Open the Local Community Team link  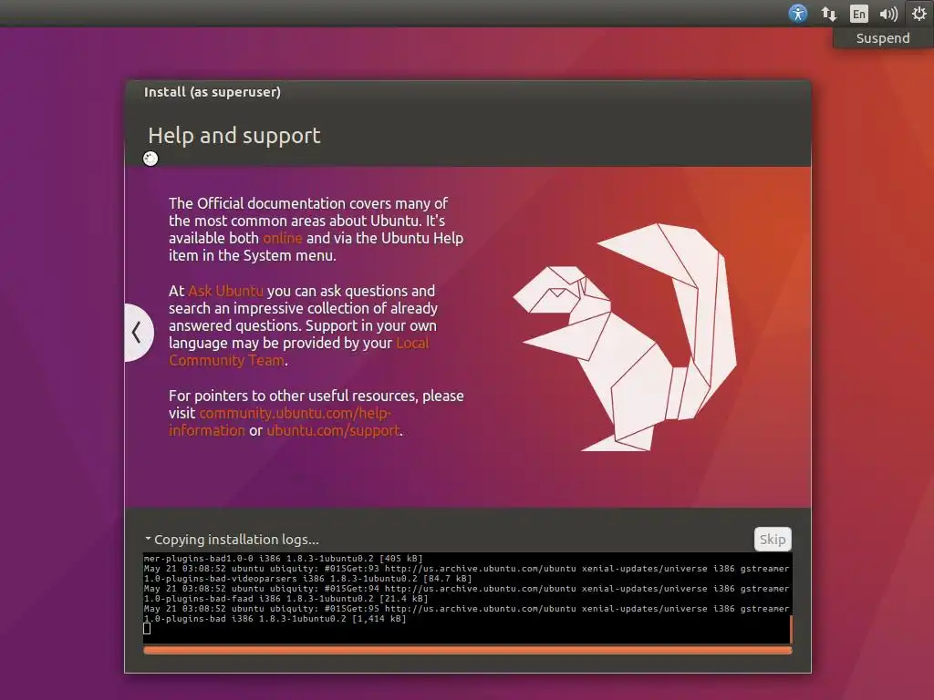298,352
